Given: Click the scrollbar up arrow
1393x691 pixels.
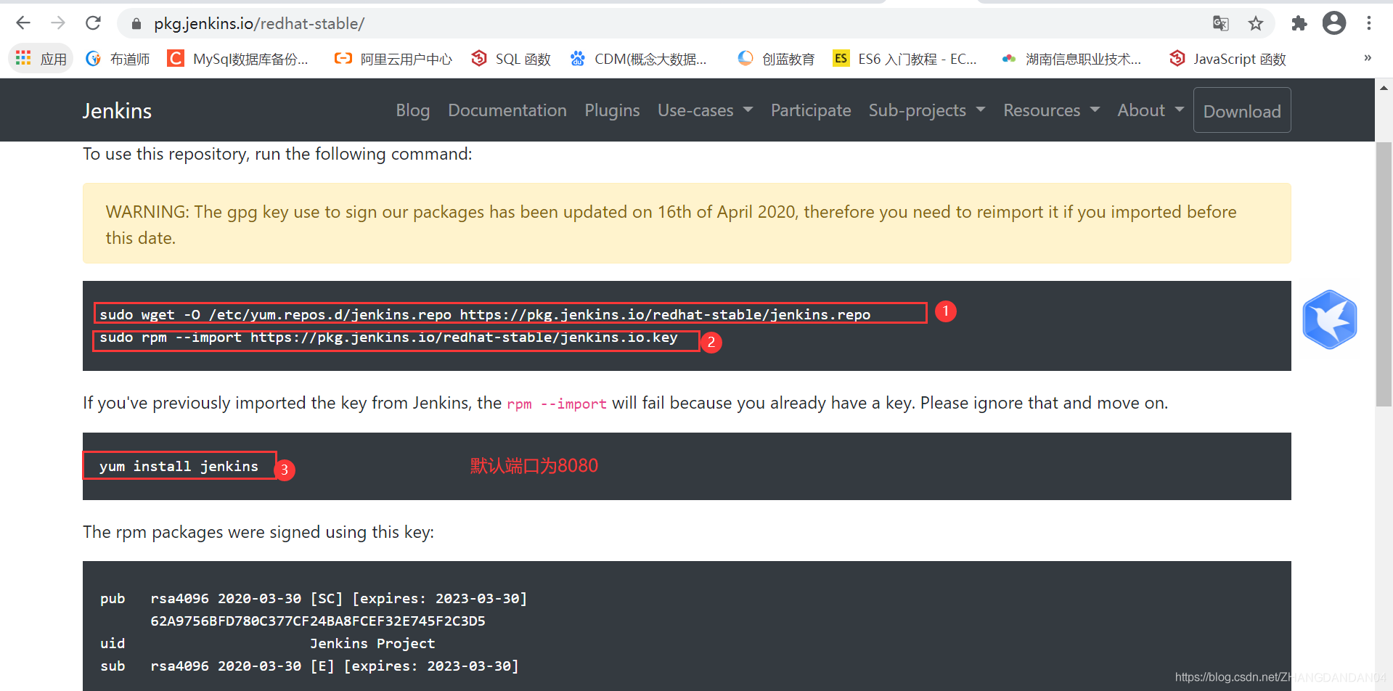Looking at the screenshot, I should (1384, 88).
